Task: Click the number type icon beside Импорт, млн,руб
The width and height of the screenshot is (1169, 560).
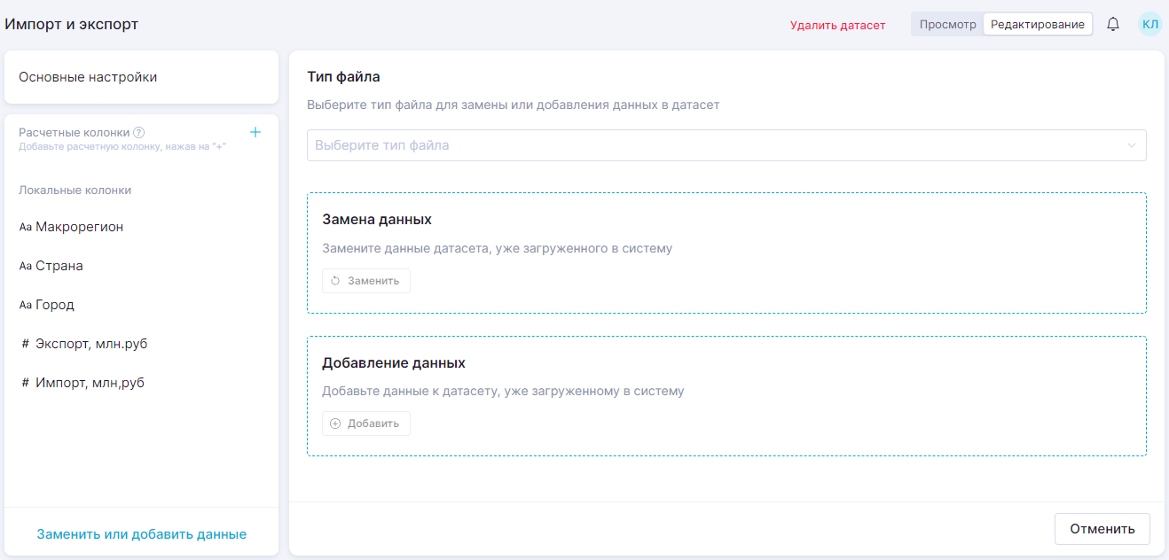Action: (x=25, y=383)
